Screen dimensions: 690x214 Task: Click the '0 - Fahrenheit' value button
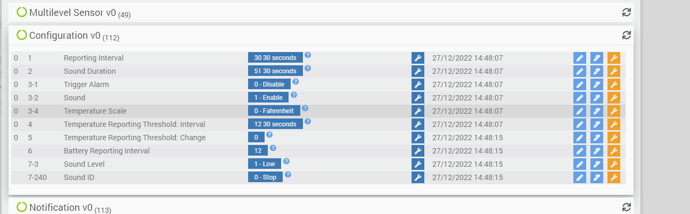point(274,111)
